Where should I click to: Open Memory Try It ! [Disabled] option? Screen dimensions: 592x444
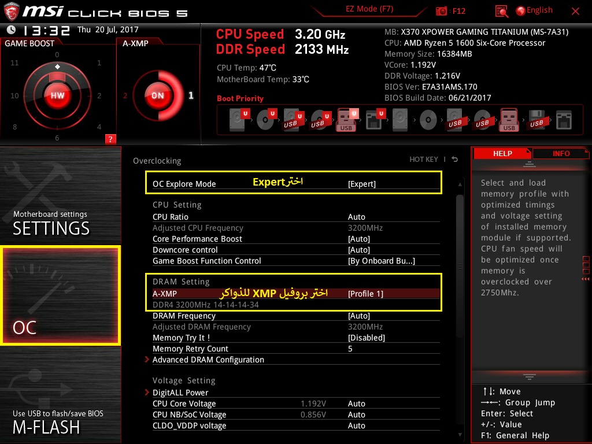(366, 338)
